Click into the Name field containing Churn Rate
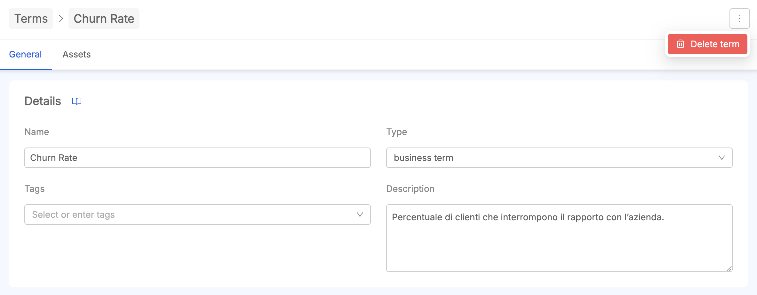 click(197, 158)
